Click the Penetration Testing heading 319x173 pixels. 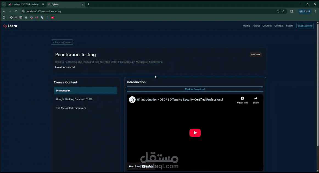coord(75,55)
